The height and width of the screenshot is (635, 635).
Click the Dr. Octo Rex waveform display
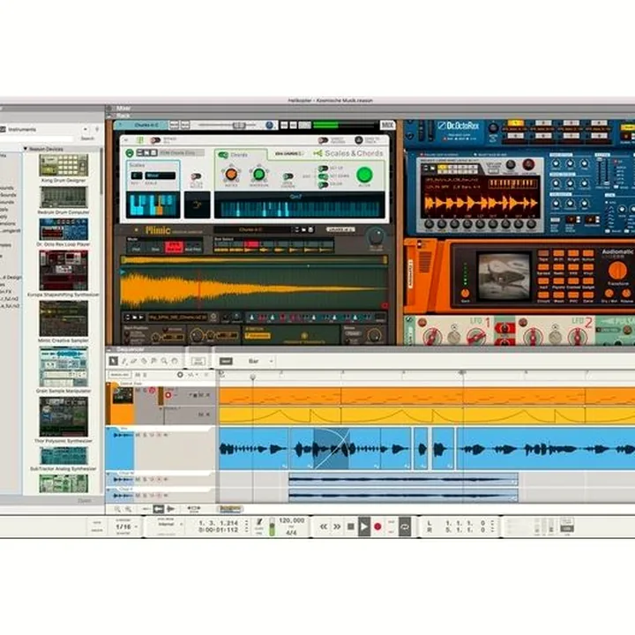coord(481,203)
